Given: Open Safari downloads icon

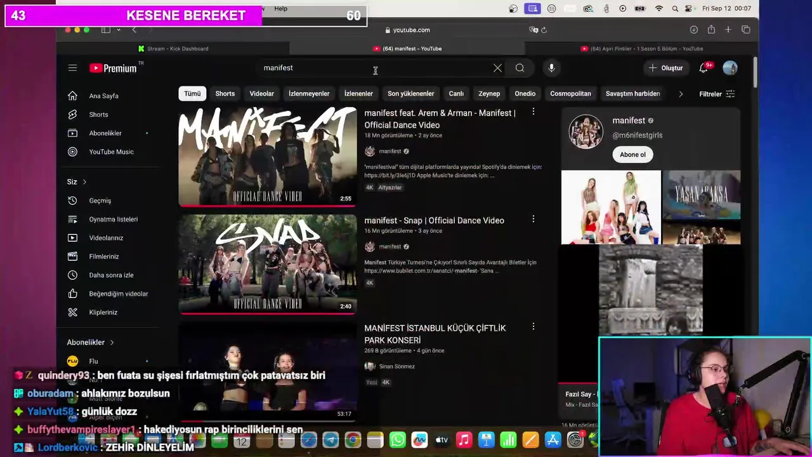Looking at the screenshot, I should click(x=694, y=30).
